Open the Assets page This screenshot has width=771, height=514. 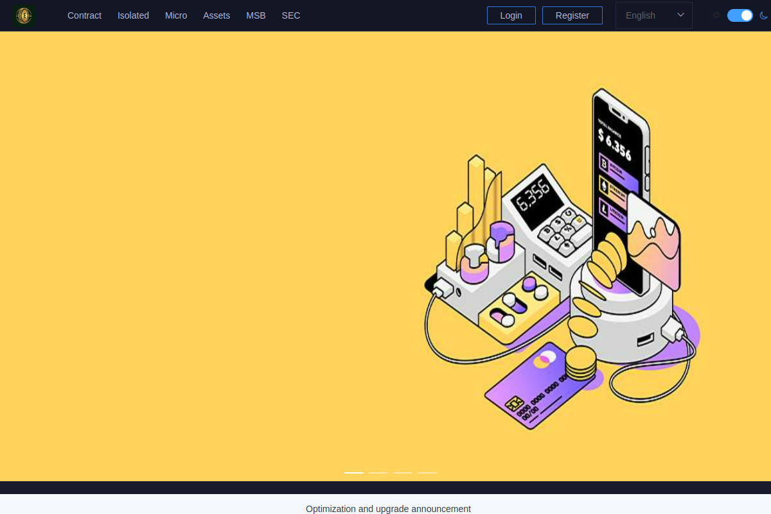(x=217, y=15)
